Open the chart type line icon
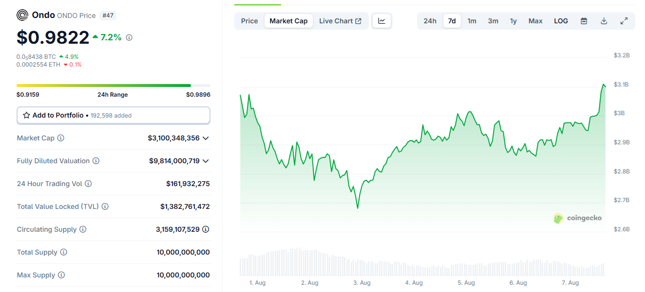This screenshot has height=292, width=645. [382, 21]
